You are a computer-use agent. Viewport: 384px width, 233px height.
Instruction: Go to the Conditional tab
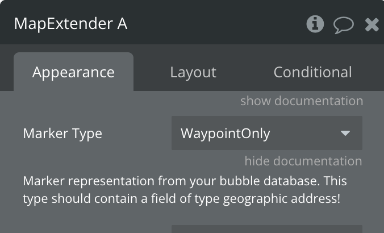coord(312,72)
